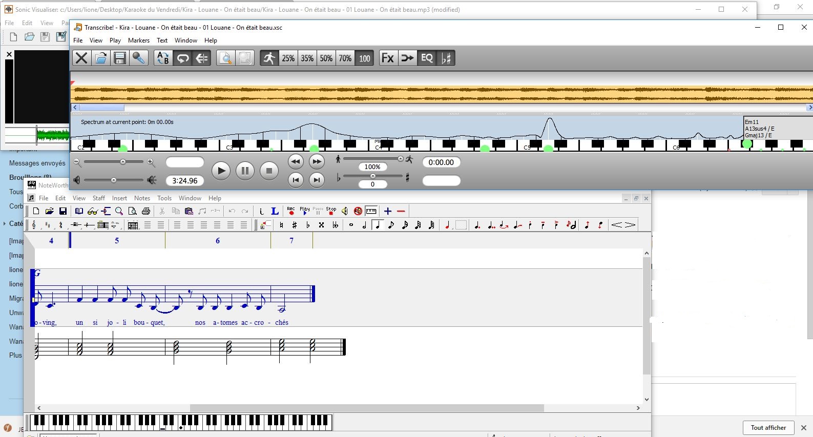Select the eighth note duration
This screenshot has width=813, height=437.
pyautogui.click(x=391, y=225)
